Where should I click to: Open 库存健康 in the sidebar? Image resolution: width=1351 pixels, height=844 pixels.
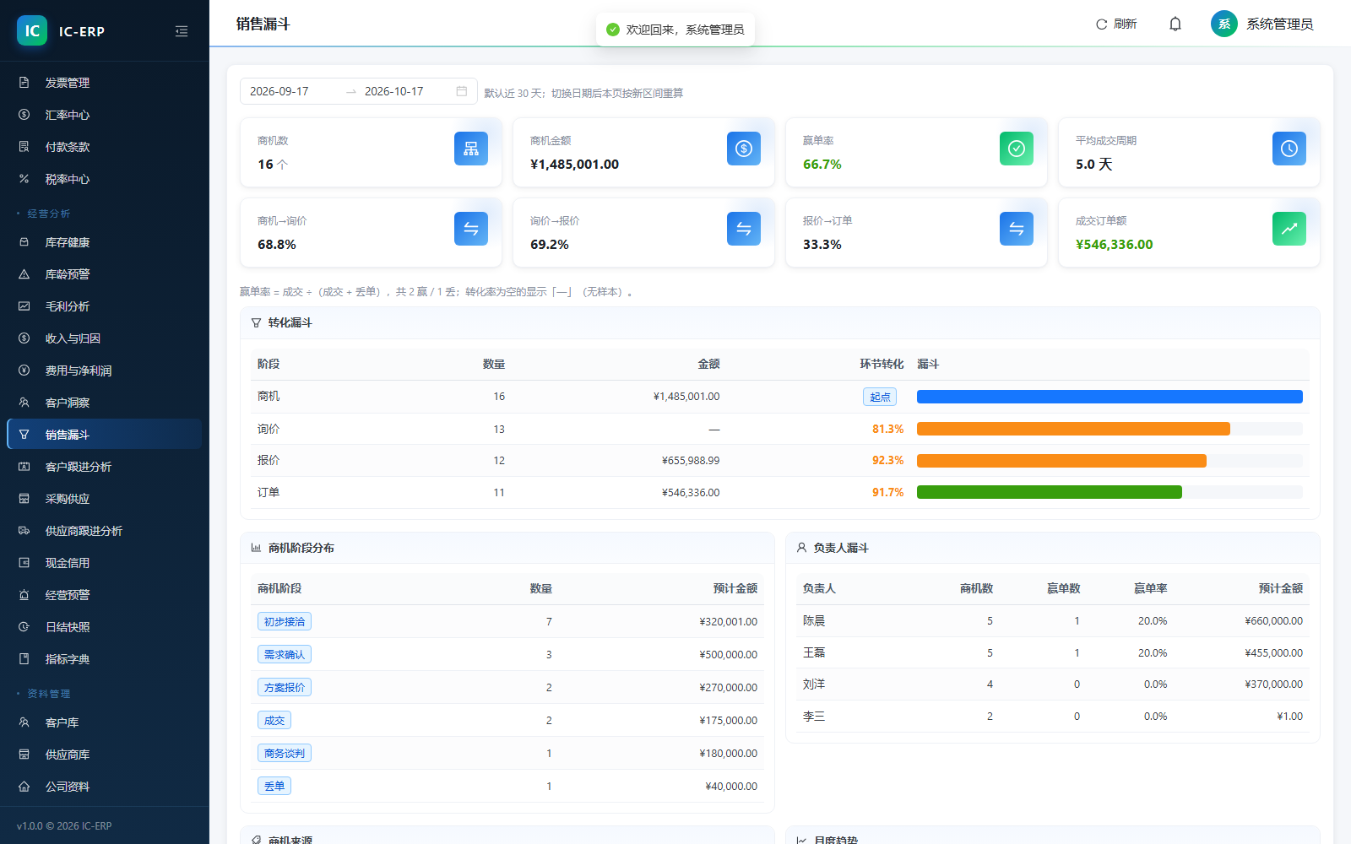[x=105, y=242]
